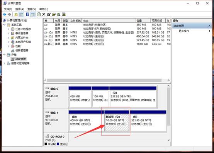Expand the 本地用户和组 node arrow
214x153 pixels.
click(8, 42)
